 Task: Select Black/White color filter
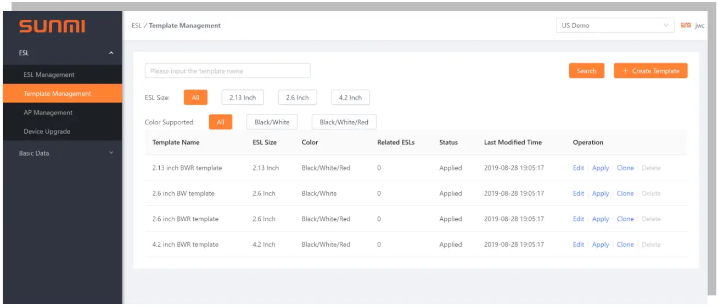pyautogui.click(x=272, y=122)
